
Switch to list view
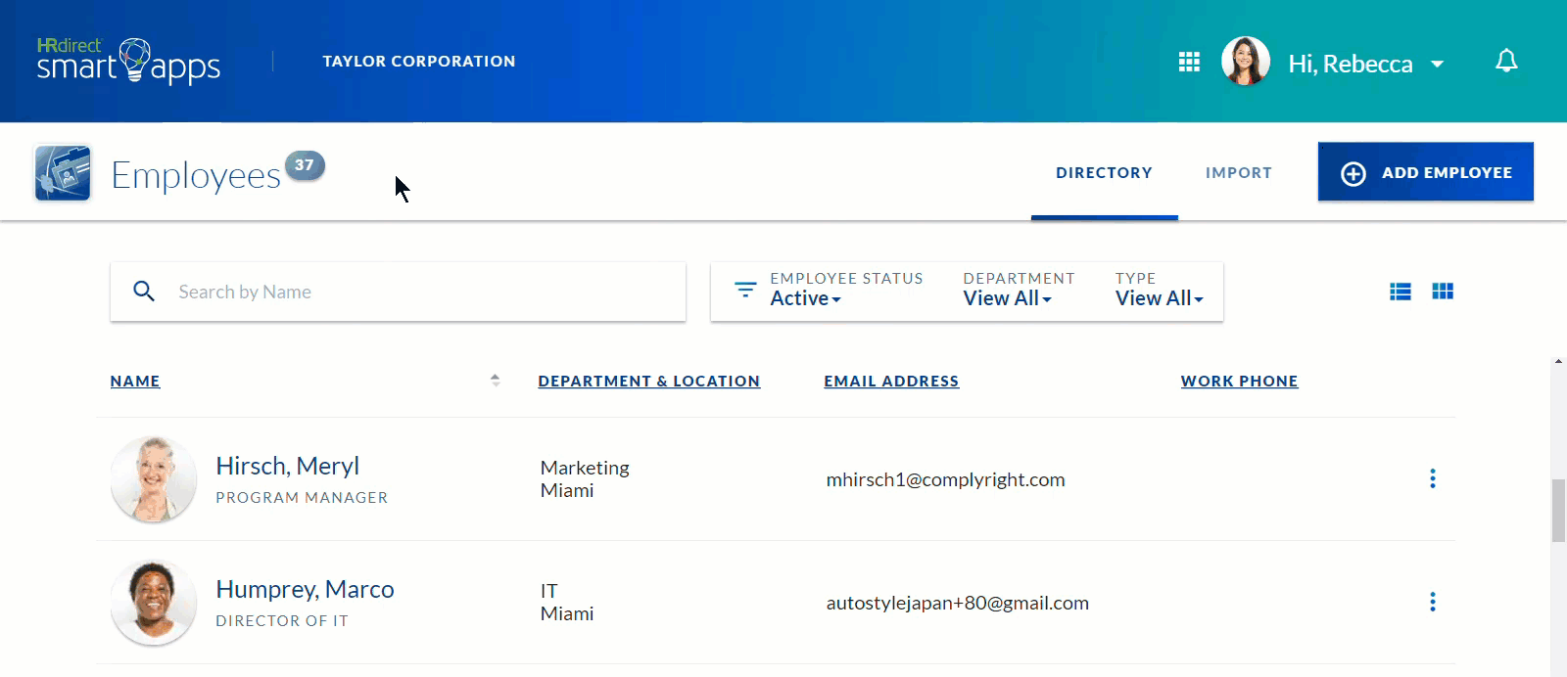pos(1401,292)
